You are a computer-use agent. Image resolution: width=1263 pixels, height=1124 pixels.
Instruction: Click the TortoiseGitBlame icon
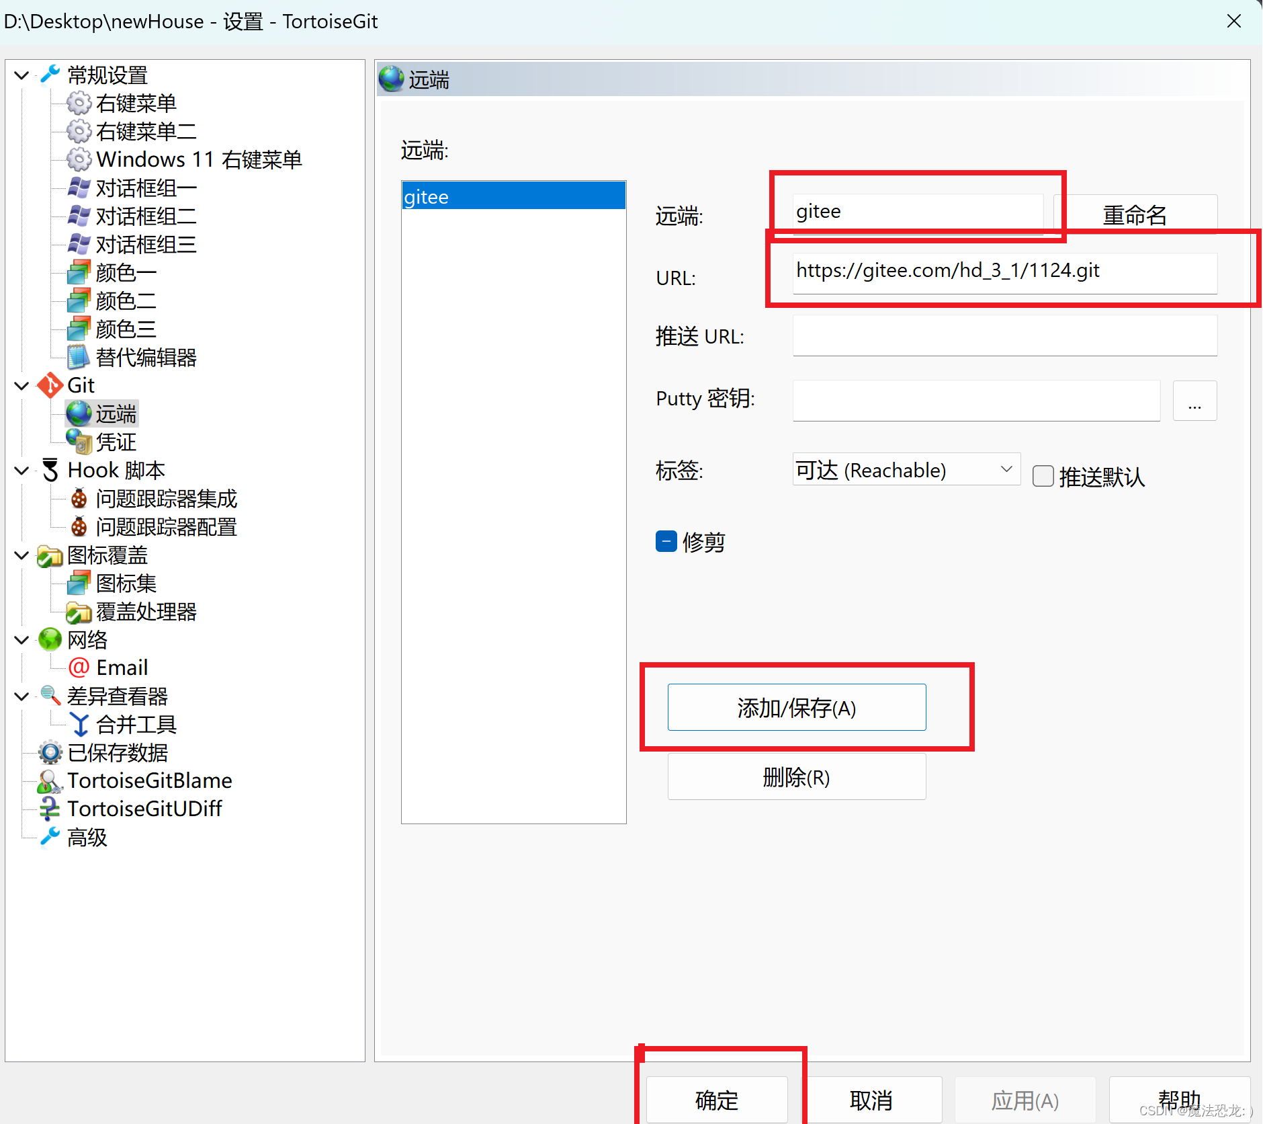[50, 780]
